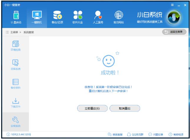The height and width of the screenshot is (140, 190).
Task: Open the hamburger menu in title bar
Action: 172,5
